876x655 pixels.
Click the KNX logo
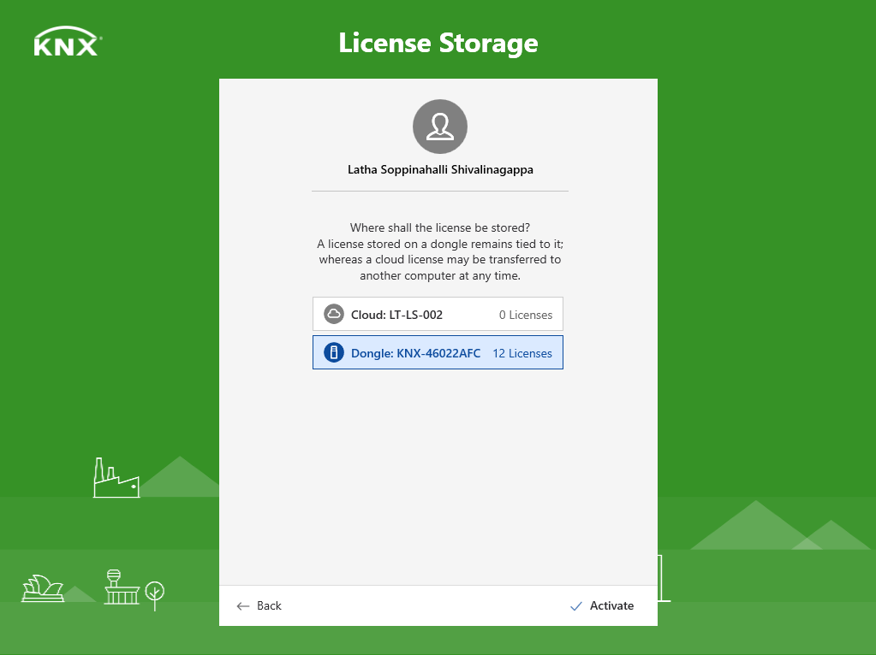68,41
